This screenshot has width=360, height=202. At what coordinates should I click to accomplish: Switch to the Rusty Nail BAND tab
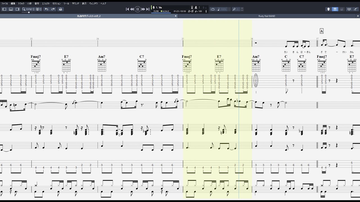(x=267, y=16)
